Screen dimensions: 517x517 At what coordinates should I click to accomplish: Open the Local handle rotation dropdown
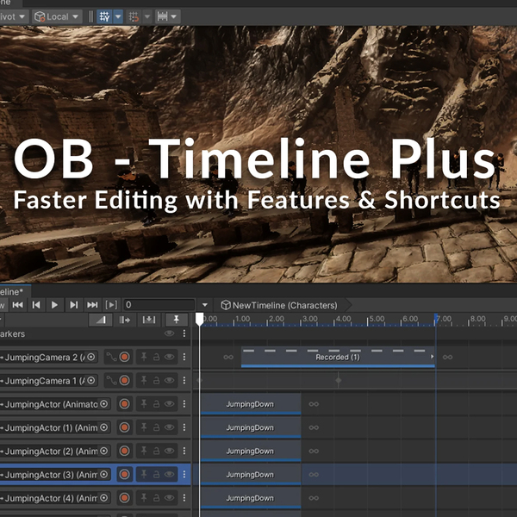pyautogui.click(x=57, y=16)
